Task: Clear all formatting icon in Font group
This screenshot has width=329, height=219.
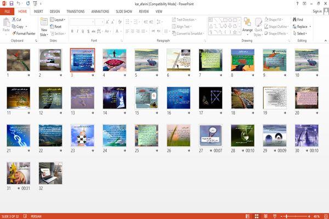Action: [120, 22]
